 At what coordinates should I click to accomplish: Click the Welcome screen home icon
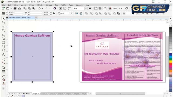tap(7, 18)
